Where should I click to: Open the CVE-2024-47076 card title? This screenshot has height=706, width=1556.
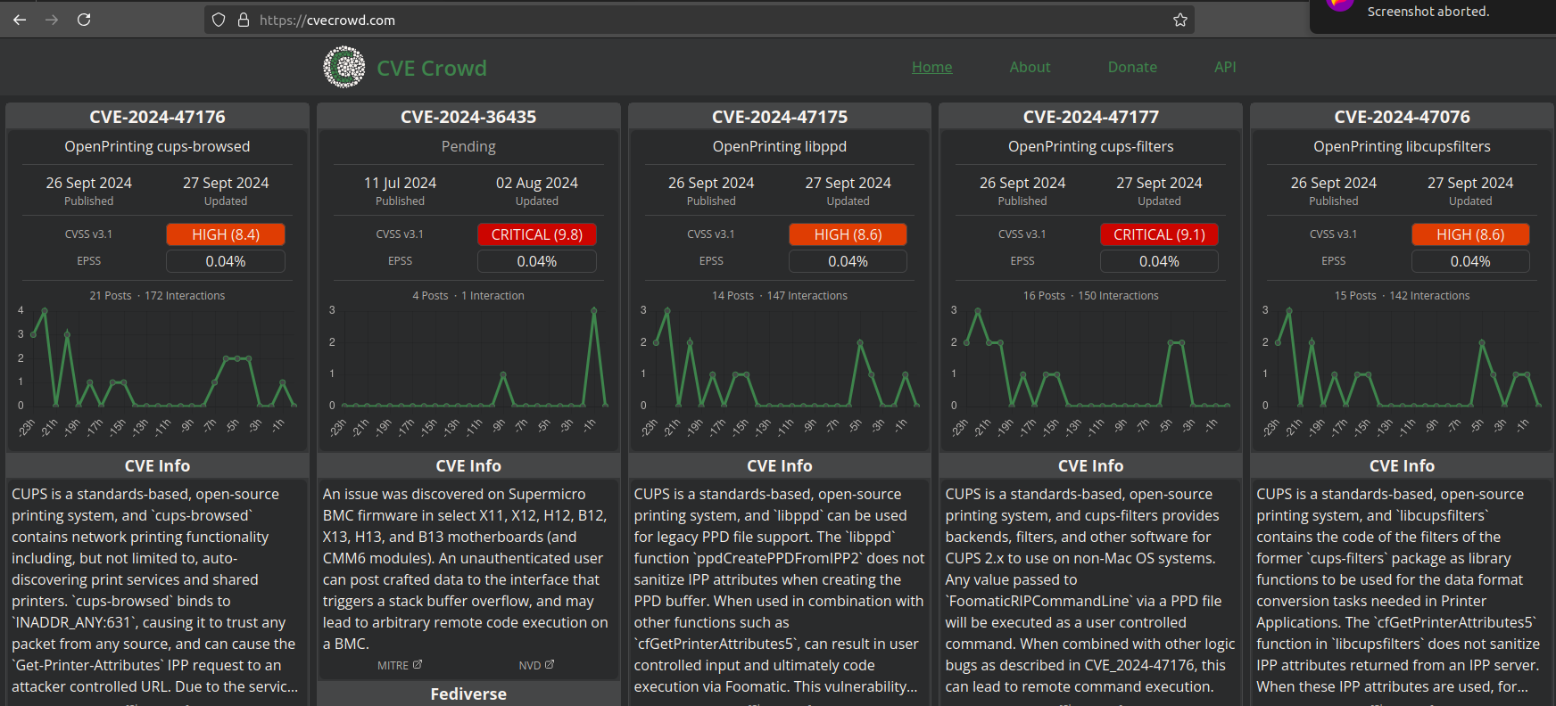tap(1402, 117)
